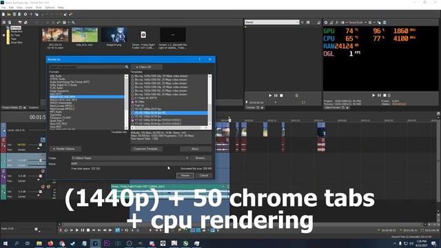Toggle favorite star for 4k 24fps template
The width and height of the screenshot is (441, 248).
(x=132, y=102)
